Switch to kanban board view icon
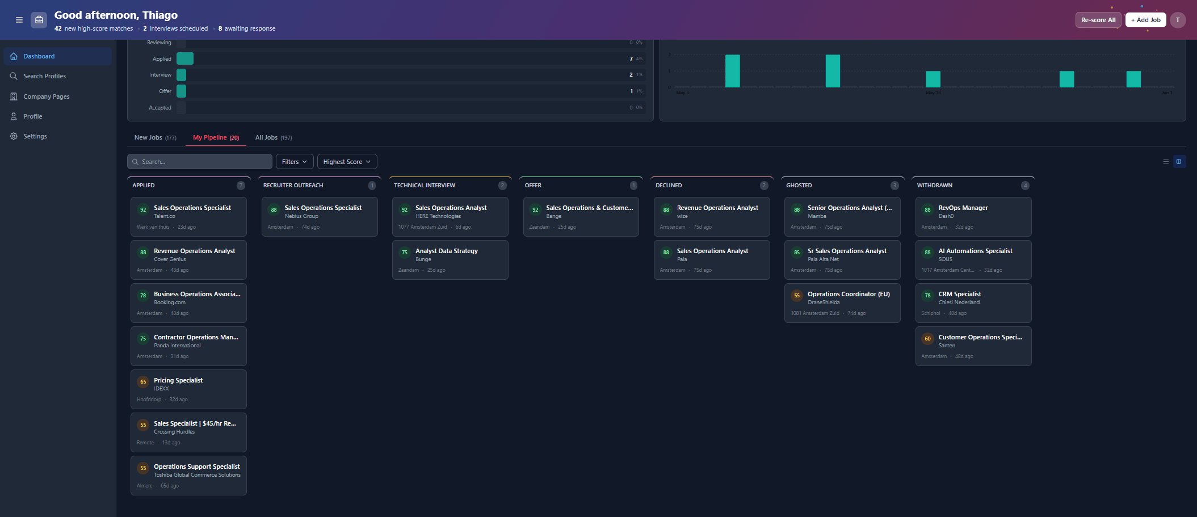 pos(1179,162)
